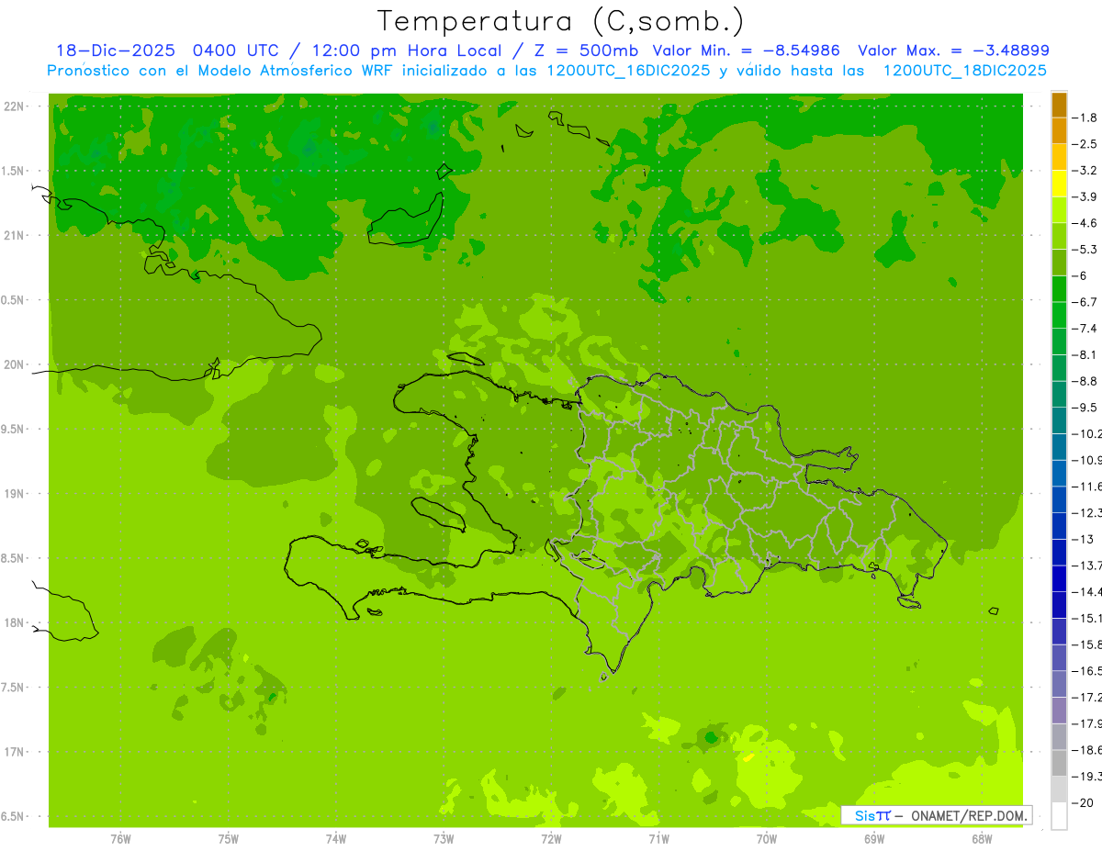Pick the colorbar segment between -5.3 and -6

[x=1060, y=263]
